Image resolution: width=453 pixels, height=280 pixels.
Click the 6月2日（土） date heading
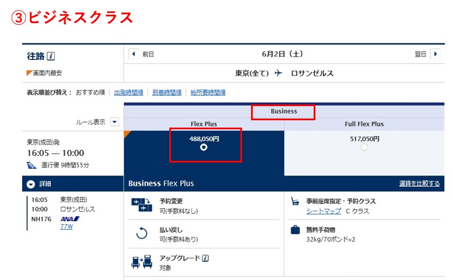[282, 54]
